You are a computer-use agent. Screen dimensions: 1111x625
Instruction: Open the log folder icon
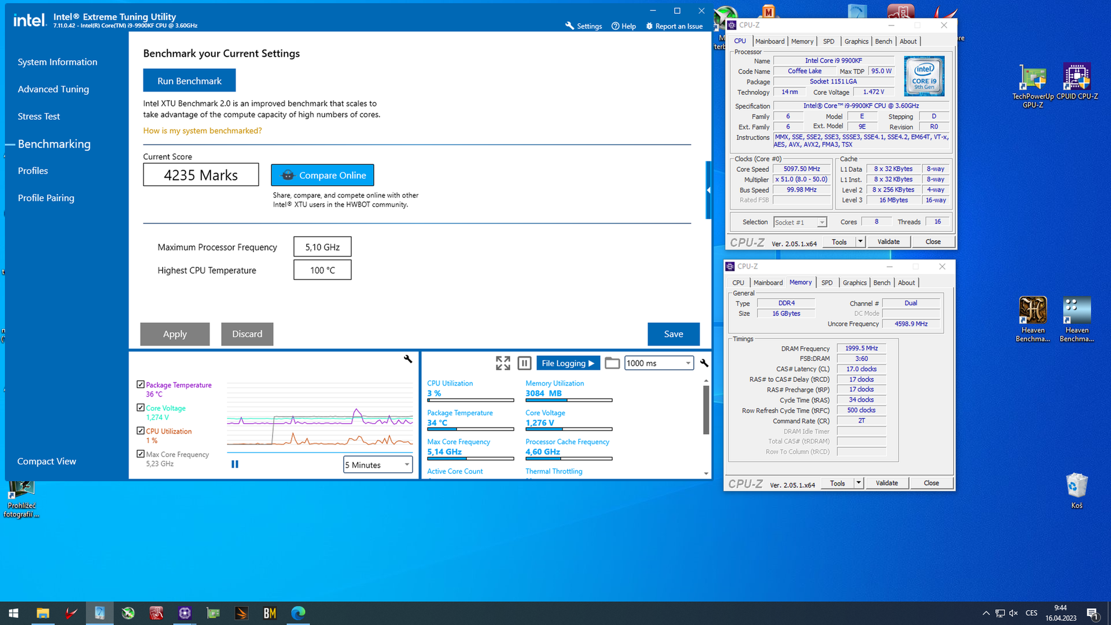[x=612, y=363]
